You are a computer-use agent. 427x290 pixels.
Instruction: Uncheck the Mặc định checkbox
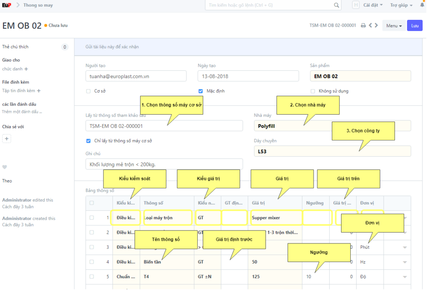point(201,91)
